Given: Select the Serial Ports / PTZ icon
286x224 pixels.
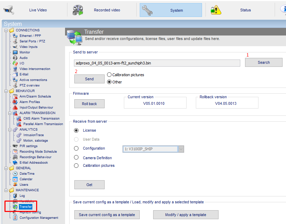Looking at the screenshot, I should pos(15,41).
